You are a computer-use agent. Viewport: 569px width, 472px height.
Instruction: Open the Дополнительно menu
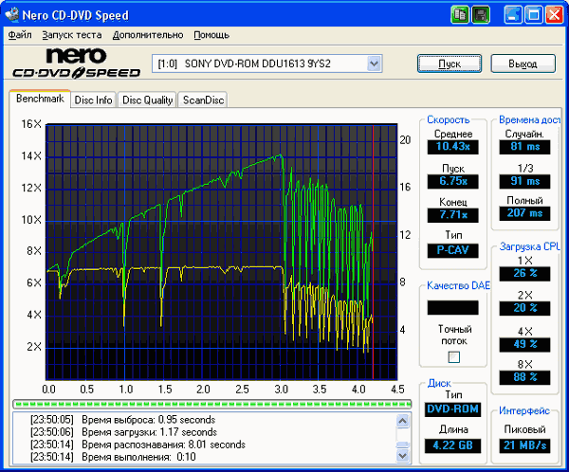point(148,35)
